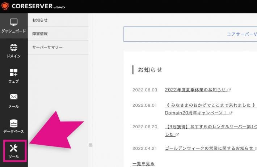257x167 pixels.
Task: Open the 【3冠獲得】おすすめのレンタルサーバー news link
Action: click(x=210, y=127)
